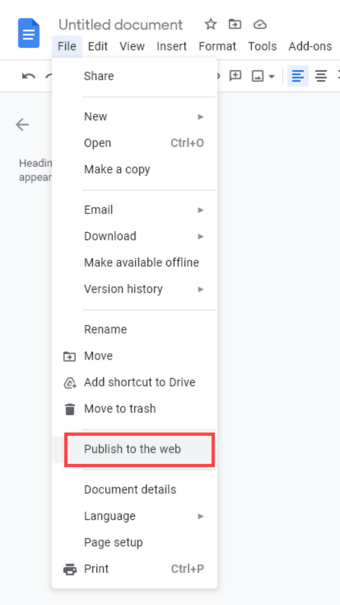Viewport: 340px width, 605px height.
Task: Add a comment with the comment icon
Action: [235, 76]
